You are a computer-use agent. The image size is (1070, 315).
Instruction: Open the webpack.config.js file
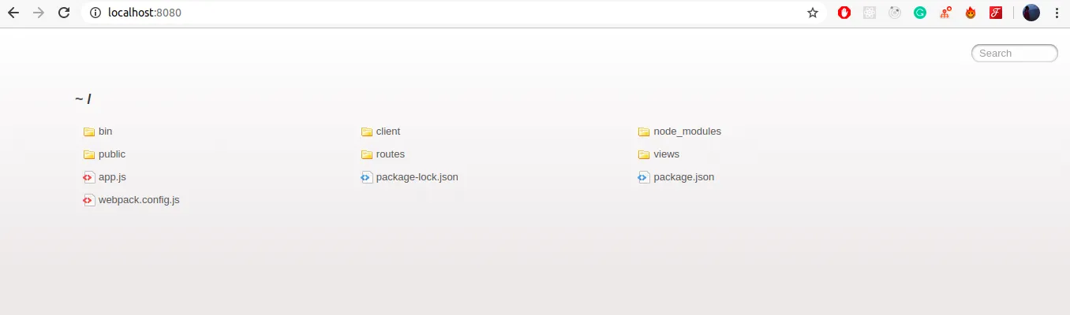click(138, 200)
